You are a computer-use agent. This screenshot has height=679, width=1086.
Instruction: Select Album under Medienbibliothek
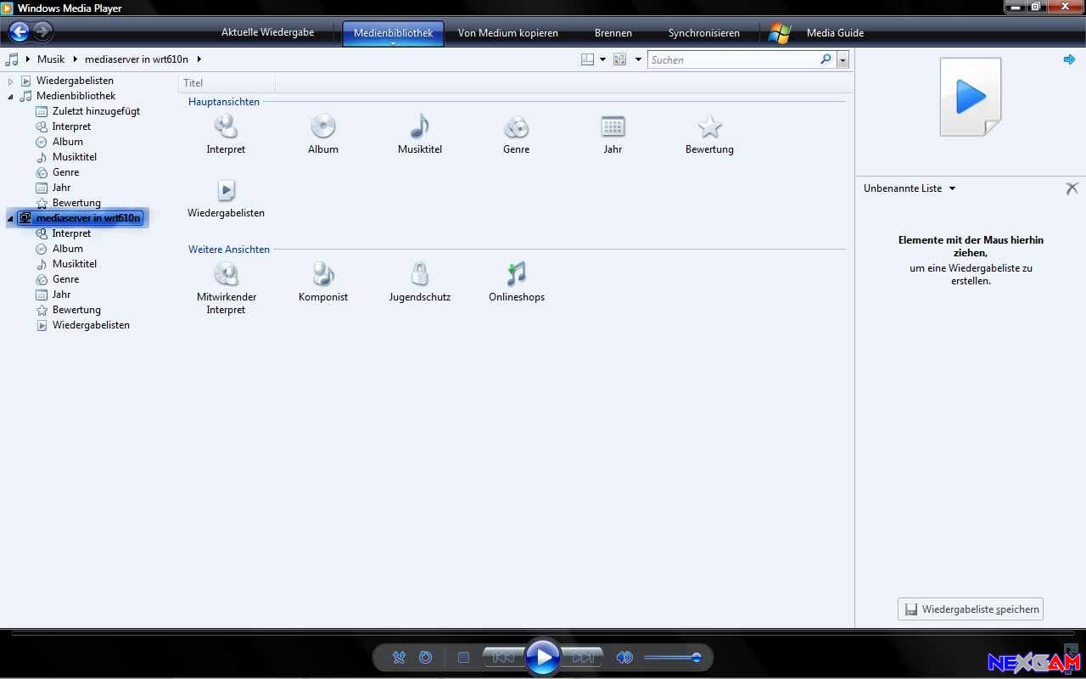(x=67, y=142)
